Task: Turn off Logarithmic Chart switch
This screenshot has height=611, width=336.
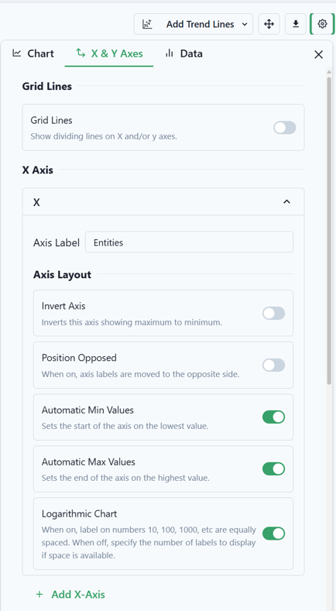Action: tap(273, 534)
